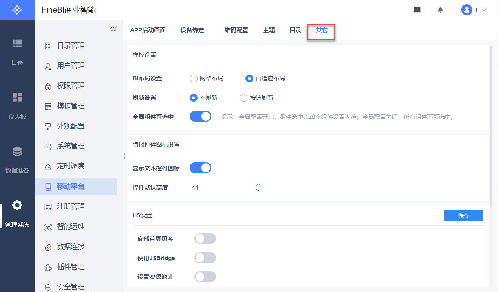Screen dimensions: 498x292
Task: Switch to the 二维码配置 tab
Action: pyautogui.click(x=233, y=30)
